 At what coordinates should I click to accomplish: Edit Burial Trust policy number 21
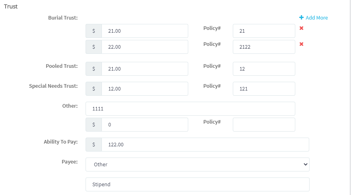pos(264,31)
